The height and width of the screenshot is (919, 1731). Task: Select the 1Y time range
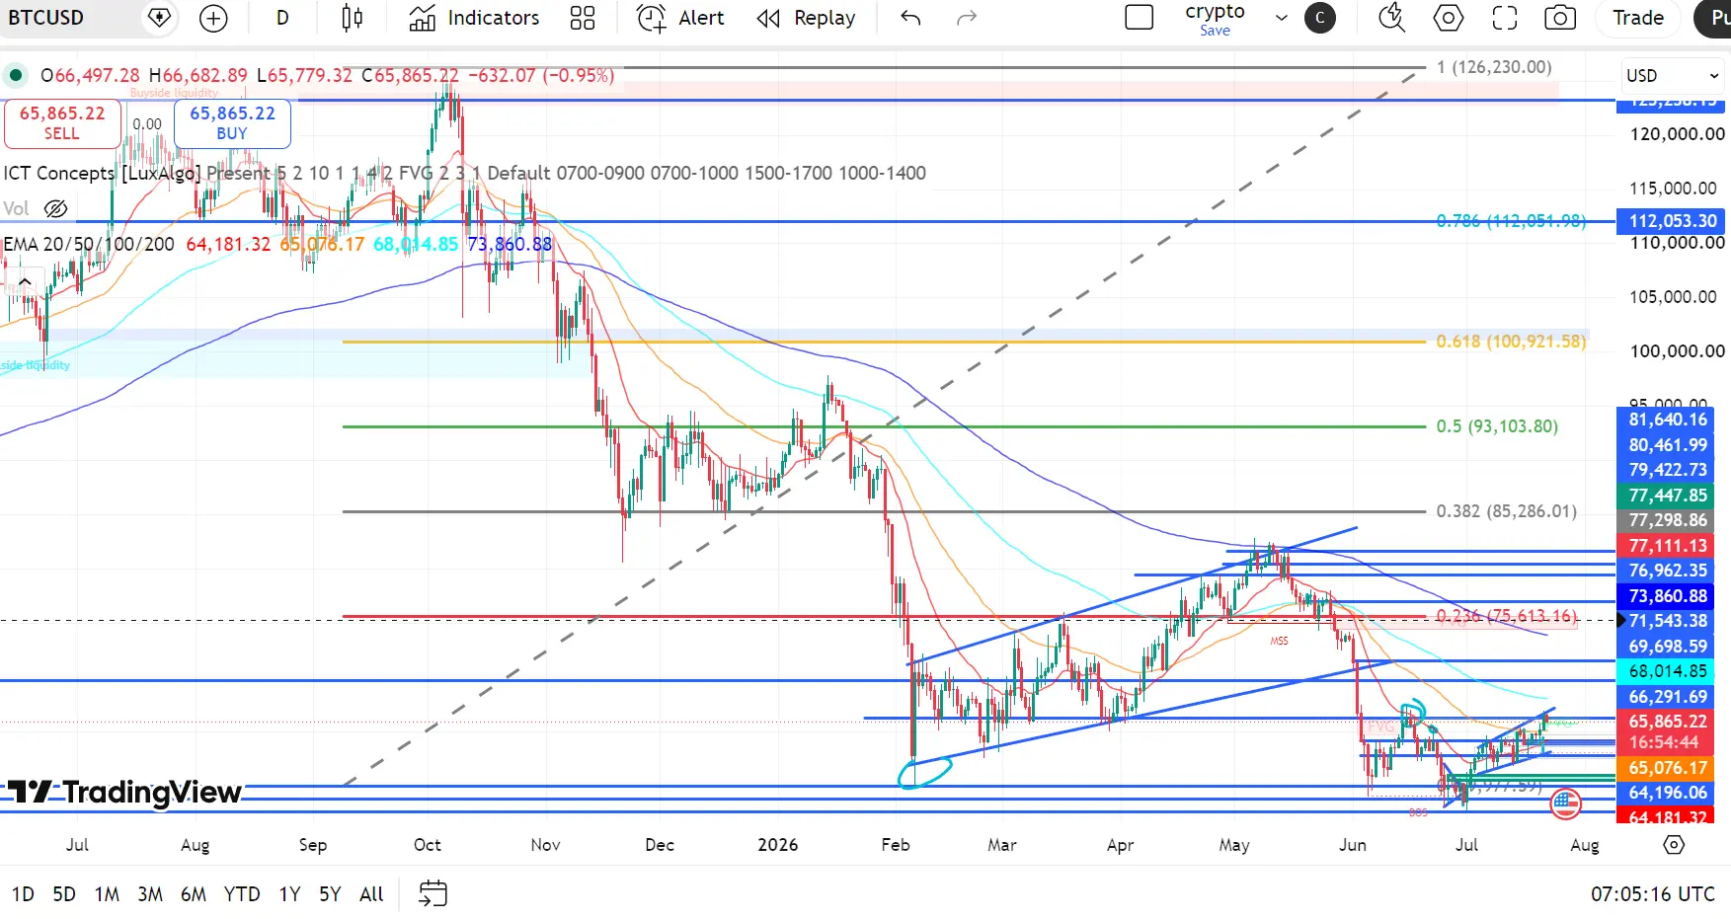pos(289,894)
